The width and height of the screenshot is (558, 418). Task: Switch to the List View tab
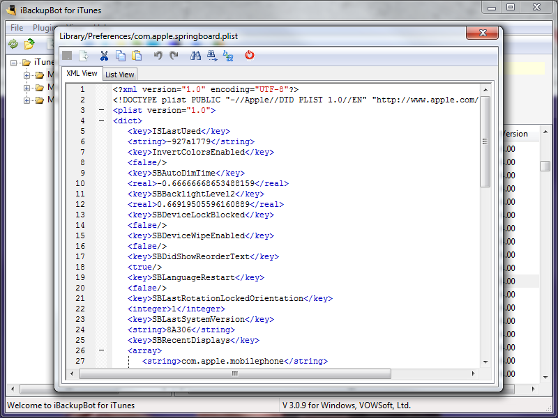coord(120,75)
